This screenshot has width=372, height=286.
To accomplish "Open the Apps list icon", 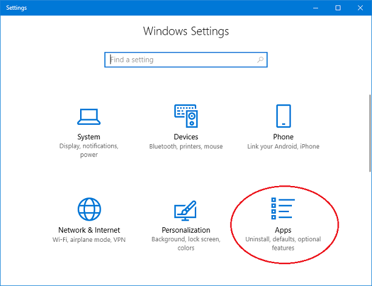I will (x=283, y=209).
